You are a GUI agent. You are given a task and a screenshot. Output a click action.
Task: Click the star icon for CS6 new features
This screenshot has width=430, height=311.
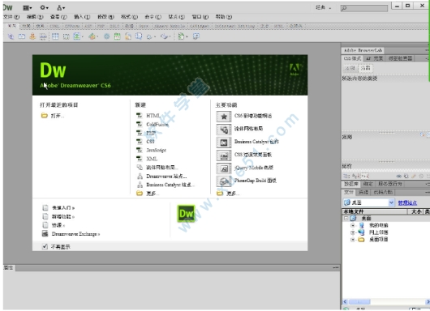click(x=224, y=117)
